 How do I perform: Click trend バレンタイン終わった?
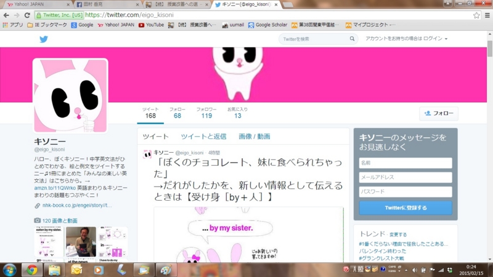click(382, 251)
